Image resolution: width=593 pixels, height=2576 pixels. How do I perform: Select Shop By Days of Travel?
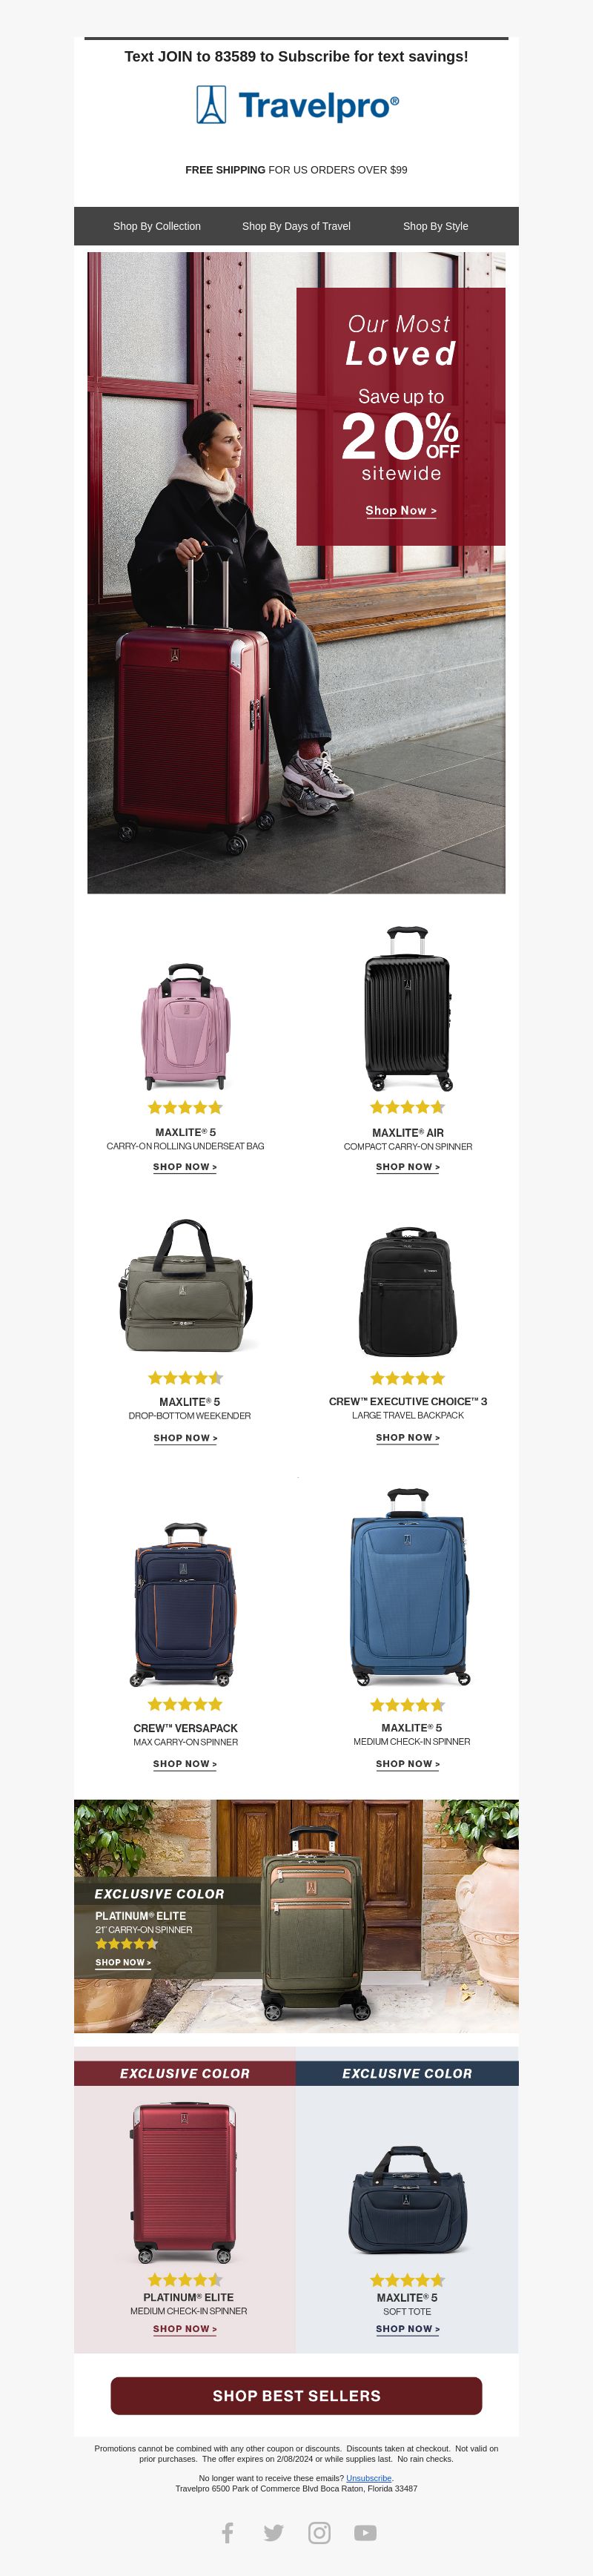[296, 226]
